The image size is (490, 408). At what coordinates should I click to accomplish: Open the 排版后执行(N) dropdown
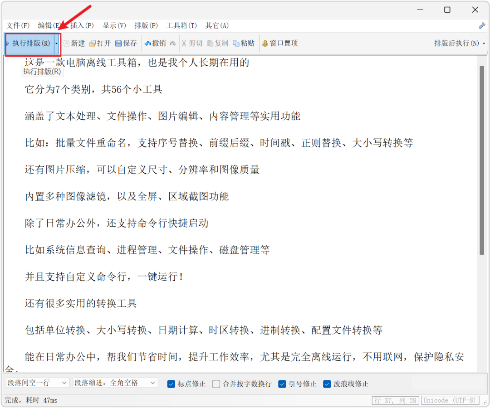pyautogui.click(x=459, y=44)
